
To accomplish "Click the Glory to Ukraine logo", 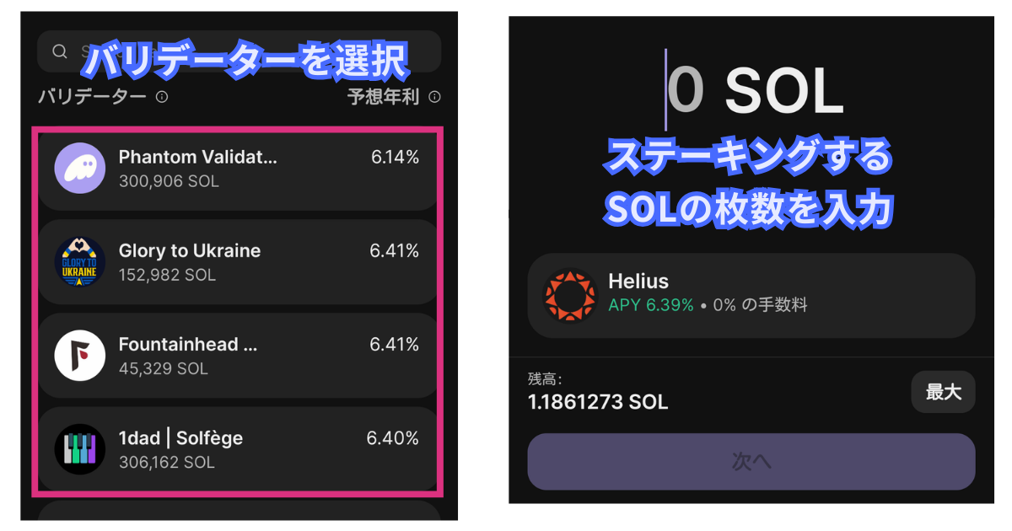I will [80, 262].
